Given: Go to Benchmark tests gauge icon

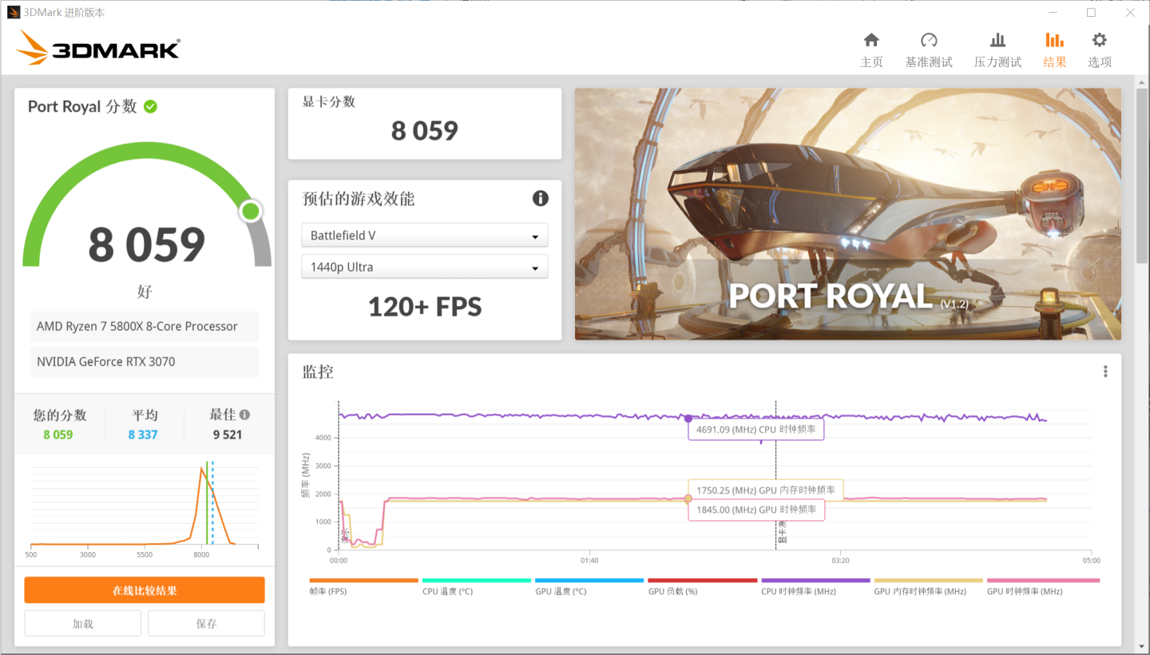Looking at the screenshot, I should (x=928, y=41).
